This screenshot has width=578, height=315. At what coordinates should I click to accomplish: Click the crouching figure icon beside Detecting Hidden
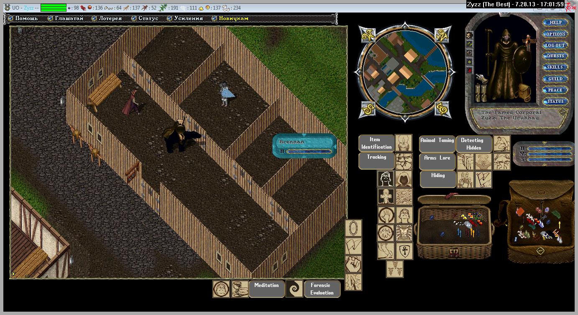[x=501, y=143]
